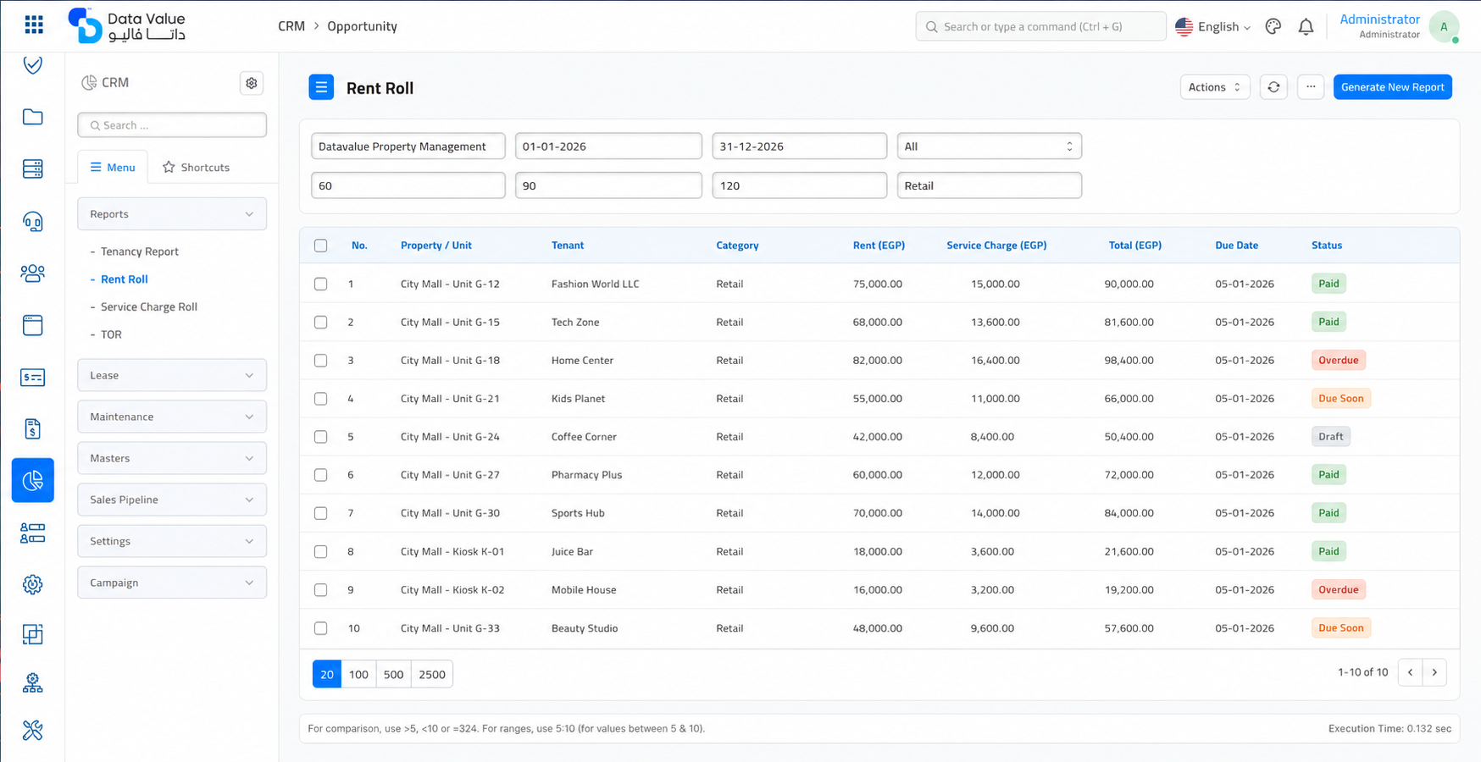This screenshot has width=1481, height=762.
Task: Open the folder sidebar module
Action: [x=33, y=117]
